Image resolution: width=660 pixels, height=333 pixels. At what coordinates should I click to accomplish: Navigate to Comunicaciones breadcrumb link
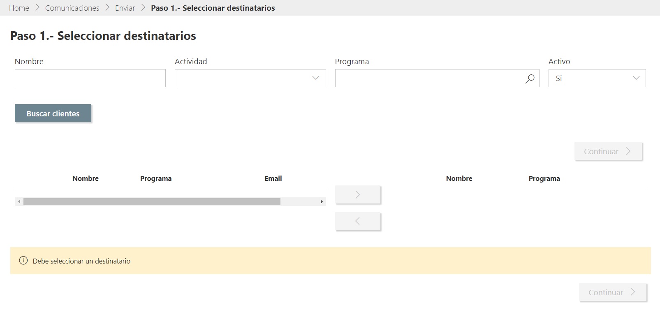pos(72,8)
